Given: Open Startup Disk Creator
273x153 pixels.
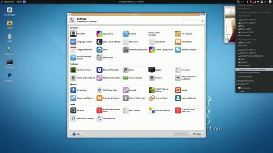Looking at the screenshot, I should (134, 98).
